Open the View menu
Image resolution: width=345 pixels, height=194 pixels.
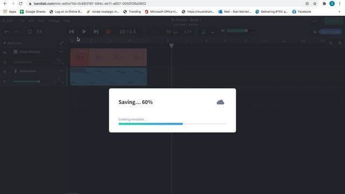41,20
